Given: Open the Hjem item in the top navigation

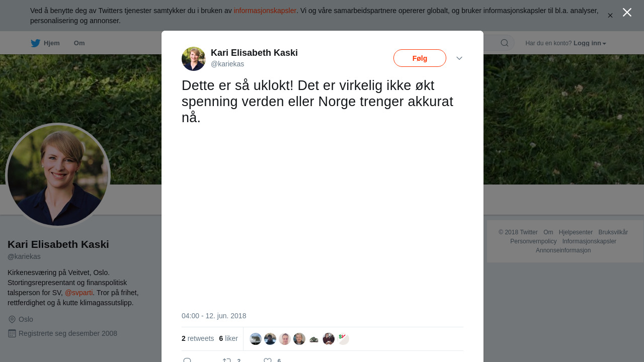Looking at the screenshot, I should click(45, 43).
